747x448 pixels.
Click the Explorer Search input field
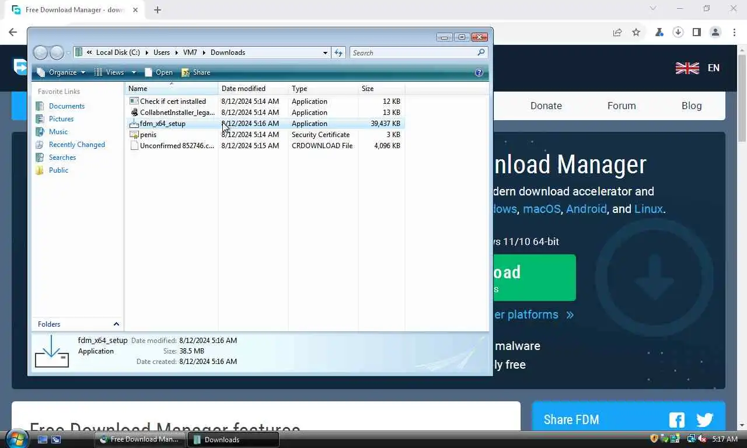click(x=413, y=52)
